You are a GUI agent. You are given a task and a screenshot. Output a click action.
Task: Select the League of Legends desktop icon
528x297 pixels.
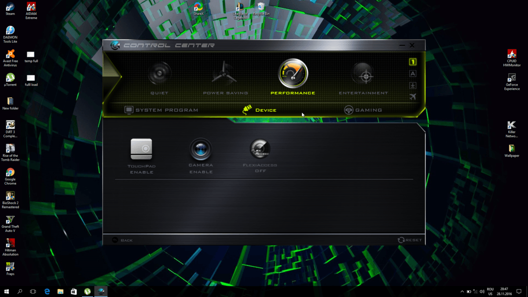[x=240, y=11]
